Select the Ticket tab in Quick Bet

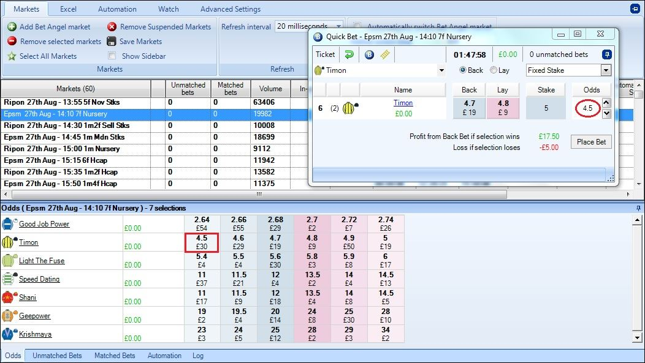pyautogui.click(x=325, y=54)
